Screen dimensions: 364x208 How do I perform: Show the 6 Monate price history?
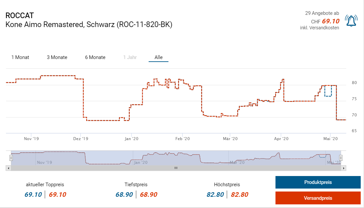tap(95, 57)
